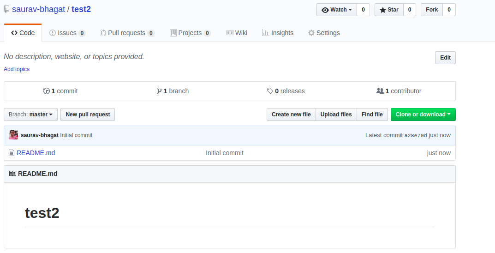Click the branch fork icon in stats bar

pyautogui.click(x=160, y=91)
